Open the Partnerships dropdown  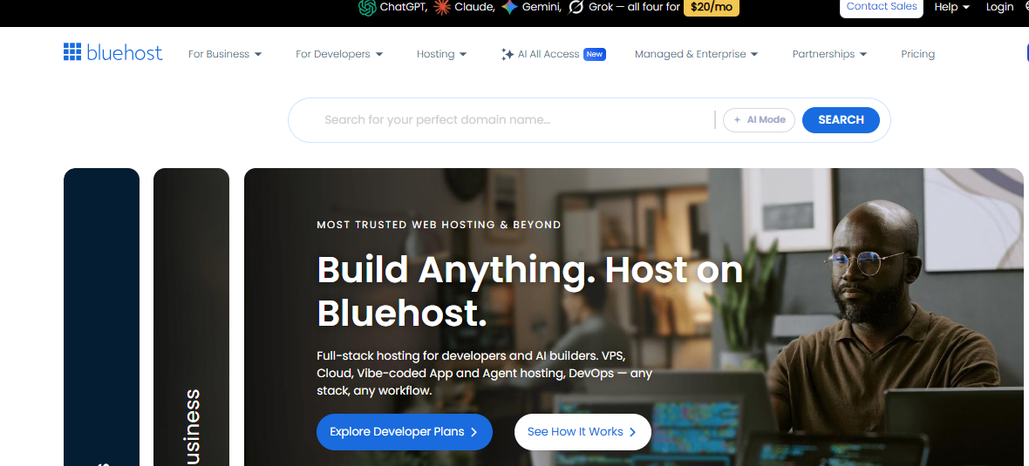(x=829, y=54)
